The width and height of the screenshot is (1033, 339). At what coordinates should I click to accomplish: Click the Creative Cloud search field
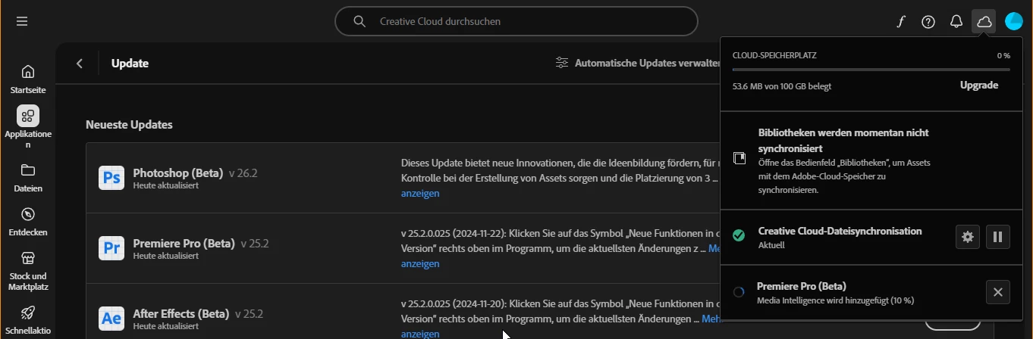[516, 21]
